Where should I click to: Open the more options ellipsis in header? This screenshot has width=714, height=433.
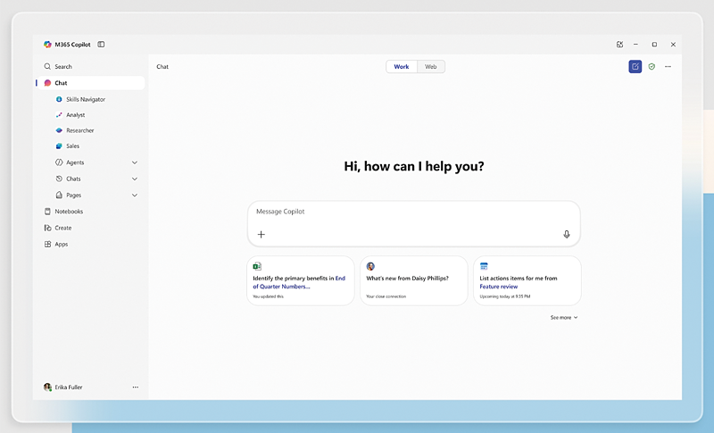coord(668,67)
